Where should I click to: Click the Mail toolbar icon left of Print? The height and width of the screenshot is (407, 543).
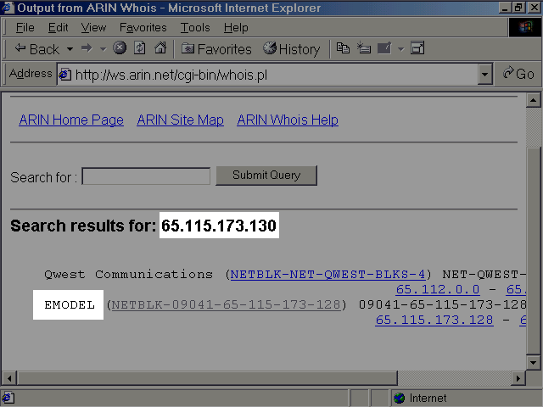tap(343, 48)
